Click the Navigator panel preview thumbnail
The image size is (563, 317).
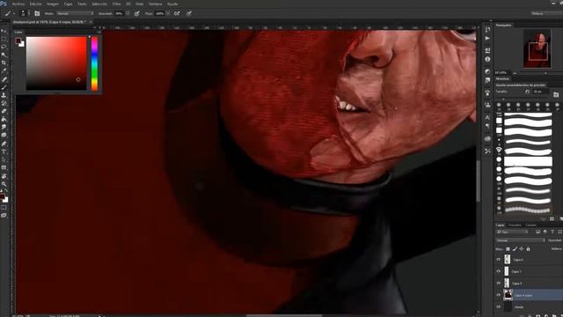pos(537,48)
